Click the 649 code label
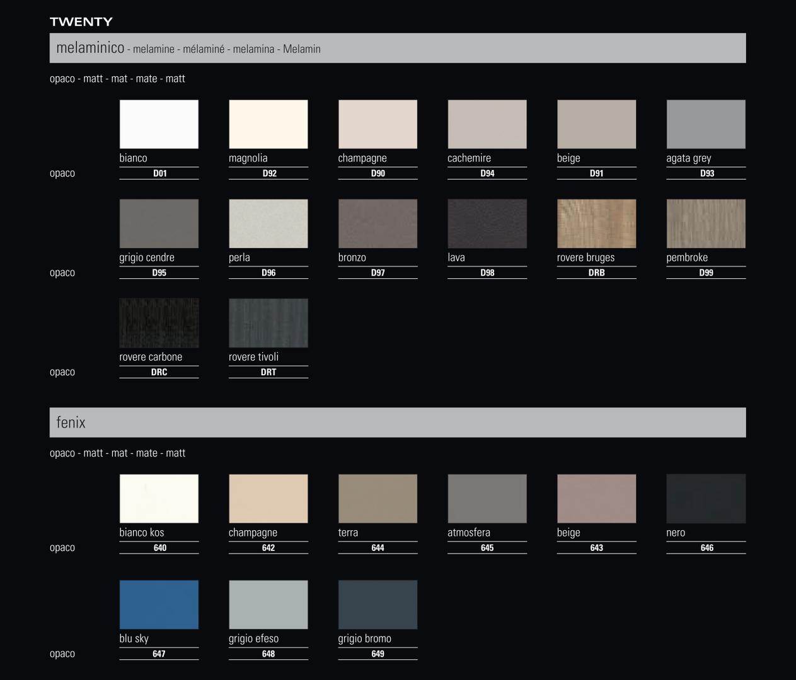Image resolution: width=796 pixels, height=680 pixels. 378,654
